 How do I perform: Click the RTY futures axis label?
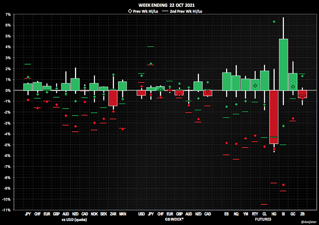coord(255,214)
